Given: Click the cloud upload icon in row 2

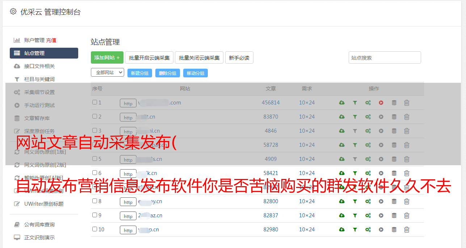Looking at the screenshot, I should [x=342, y=117].
